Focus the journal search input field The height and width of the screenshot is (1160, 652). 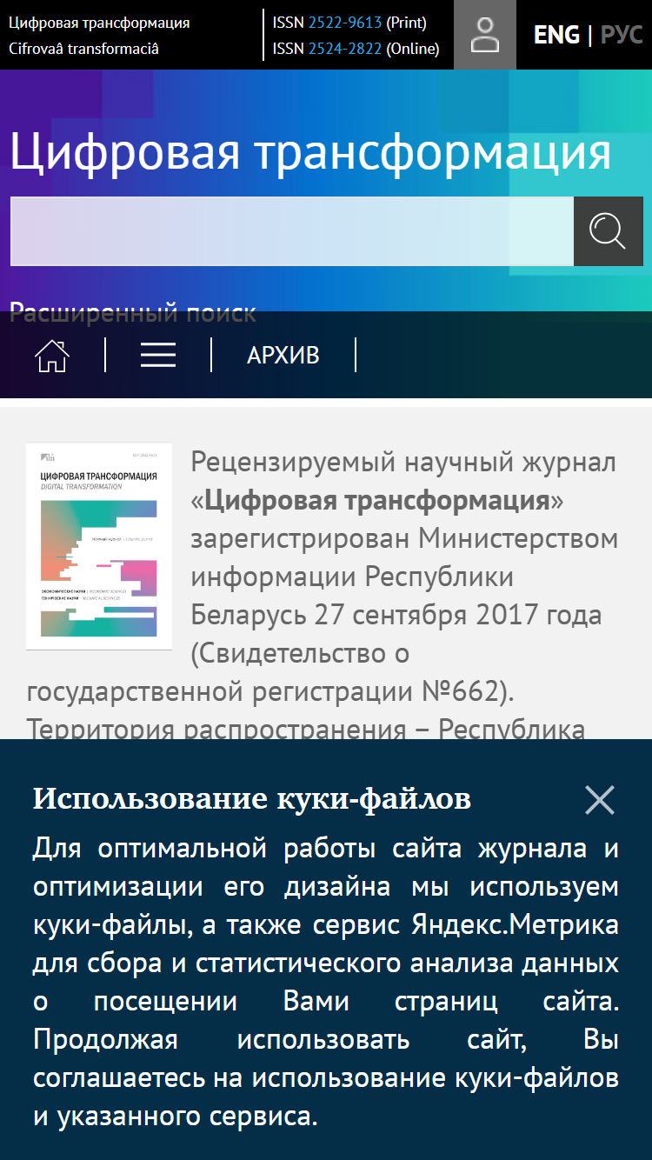pos(292,231)
